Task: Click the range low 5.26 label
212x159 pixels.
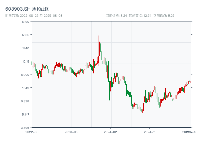Action: click(164, 16)
